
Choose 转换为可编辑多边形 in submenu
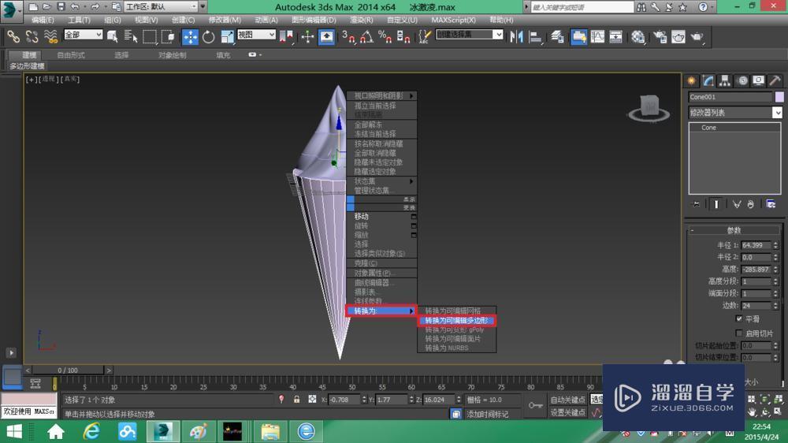[x=456, y=320]
